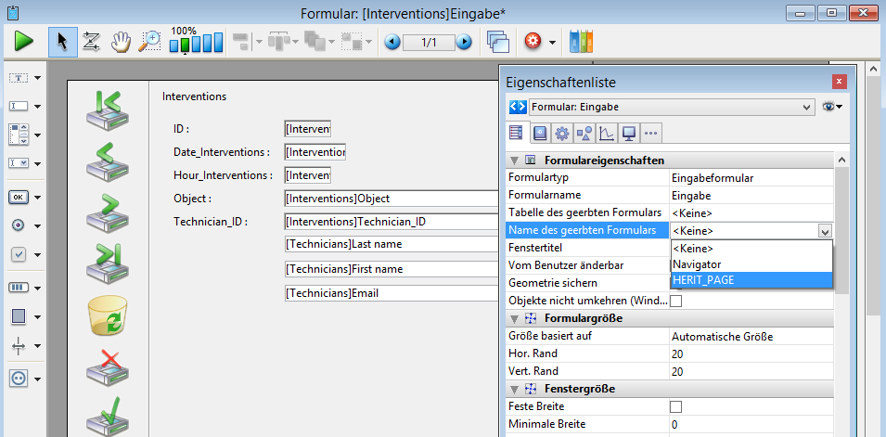Click the green Run form play button
This screenshot has width=886, height=437.
[x=23, y=42]
